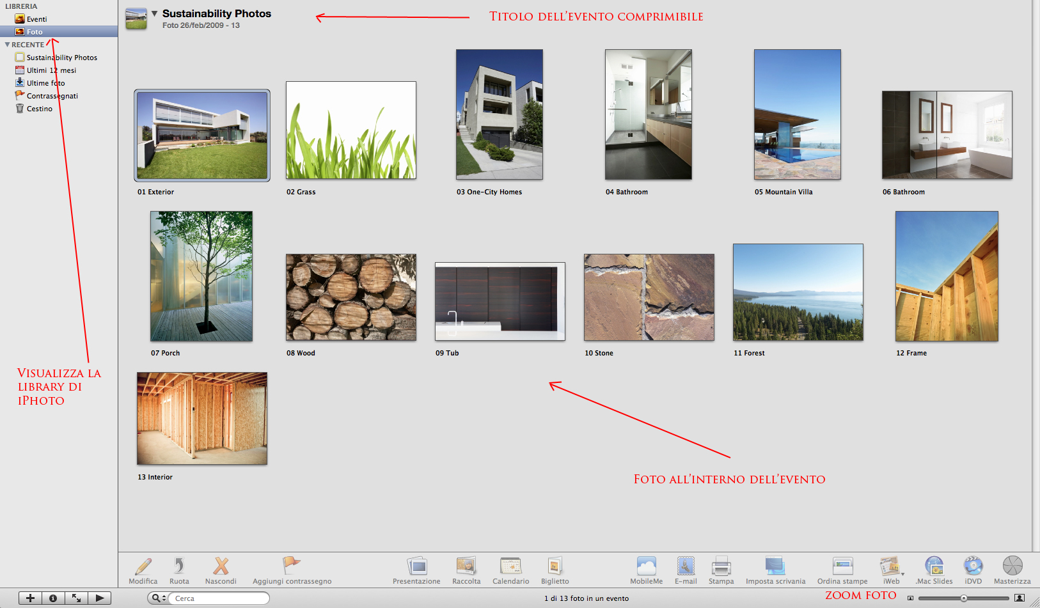Click the add album plus button
The width and height of the screenshot is (1040, 608).
coord(30,598)
